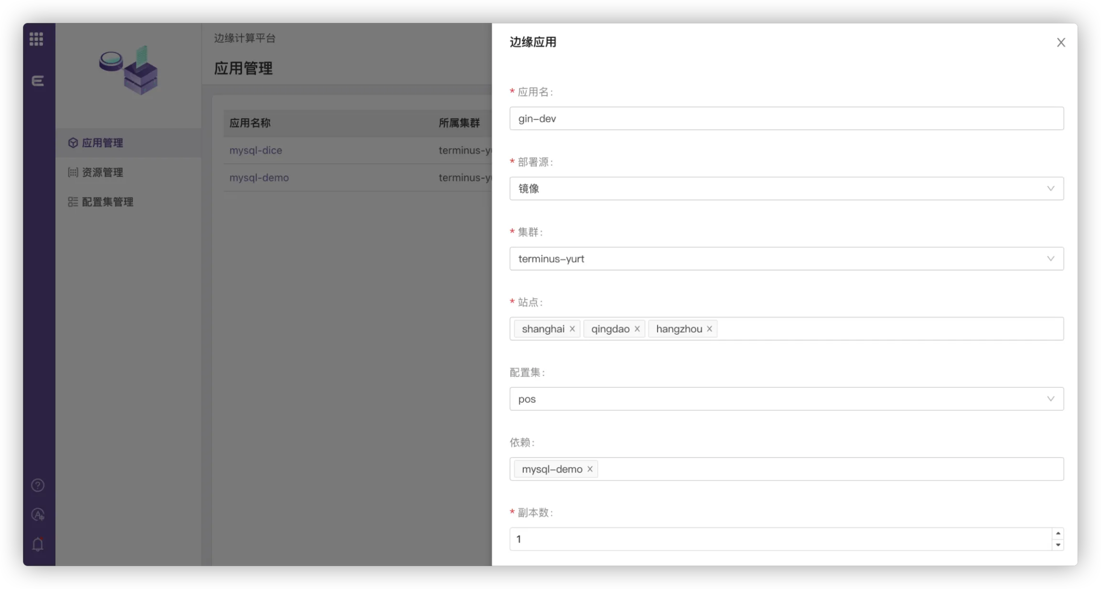
Task: Open the notifications bell icon
Action: [38, 544]
